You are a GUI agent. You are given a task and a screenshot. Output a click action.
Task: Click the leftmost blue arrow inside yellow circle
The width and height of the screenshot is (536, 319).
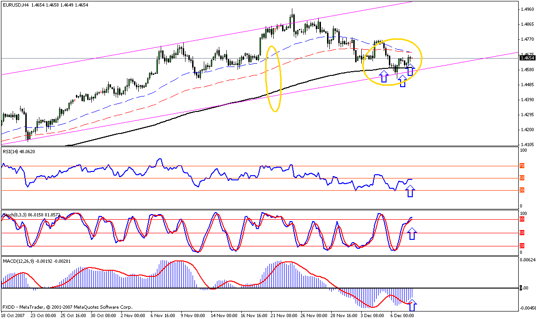[384, 76]
